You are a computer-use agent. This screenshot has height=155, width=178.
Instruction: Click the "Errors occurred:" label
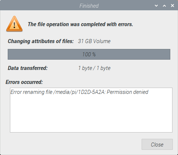point(24,82)
